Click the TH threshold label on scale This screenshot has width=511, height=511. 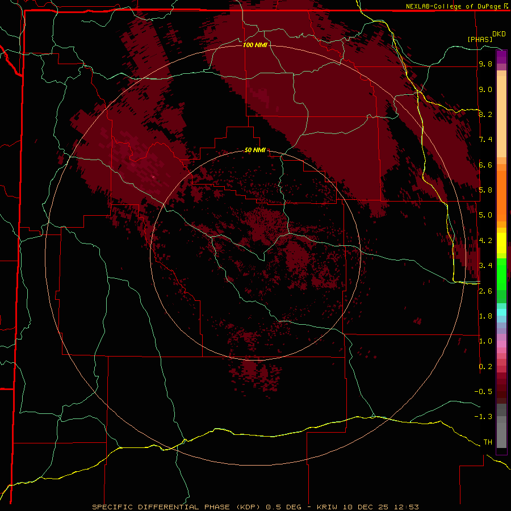(488, 442)
